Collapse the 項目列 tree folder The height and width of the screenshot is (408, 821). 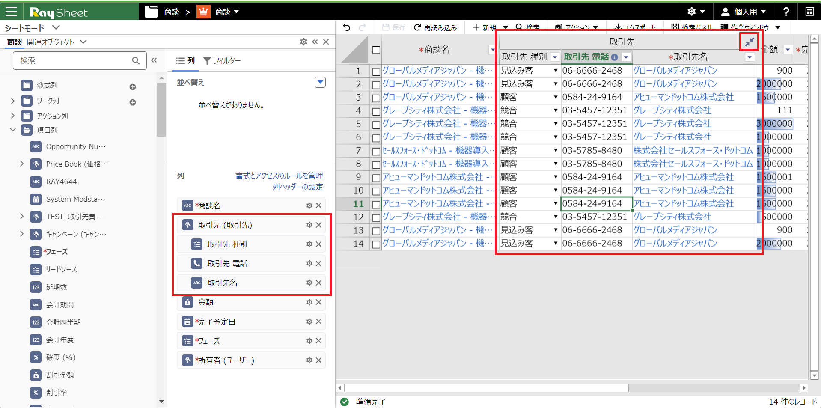pos(13,130)
